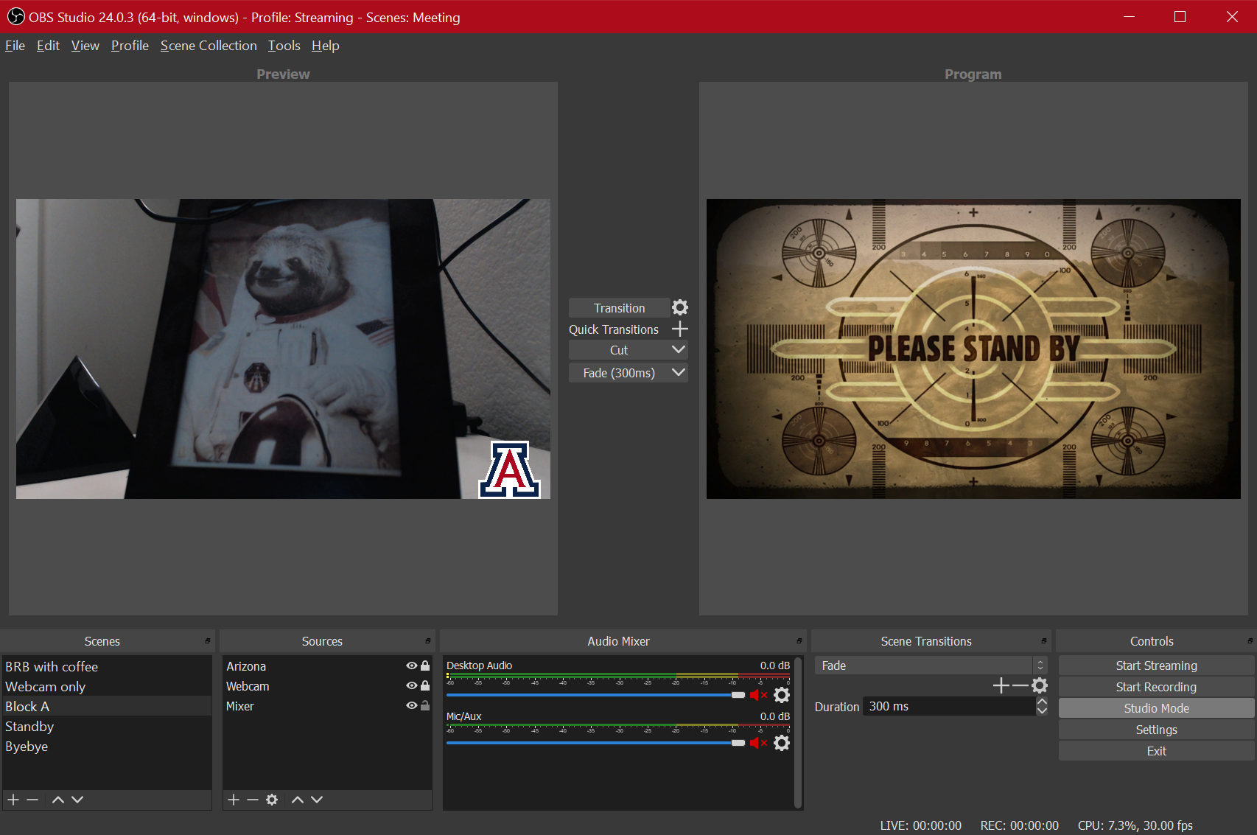Click the Duration 300 ms input field
The height and width of the screenshot is (835, 1257).
tap(949, 706)
